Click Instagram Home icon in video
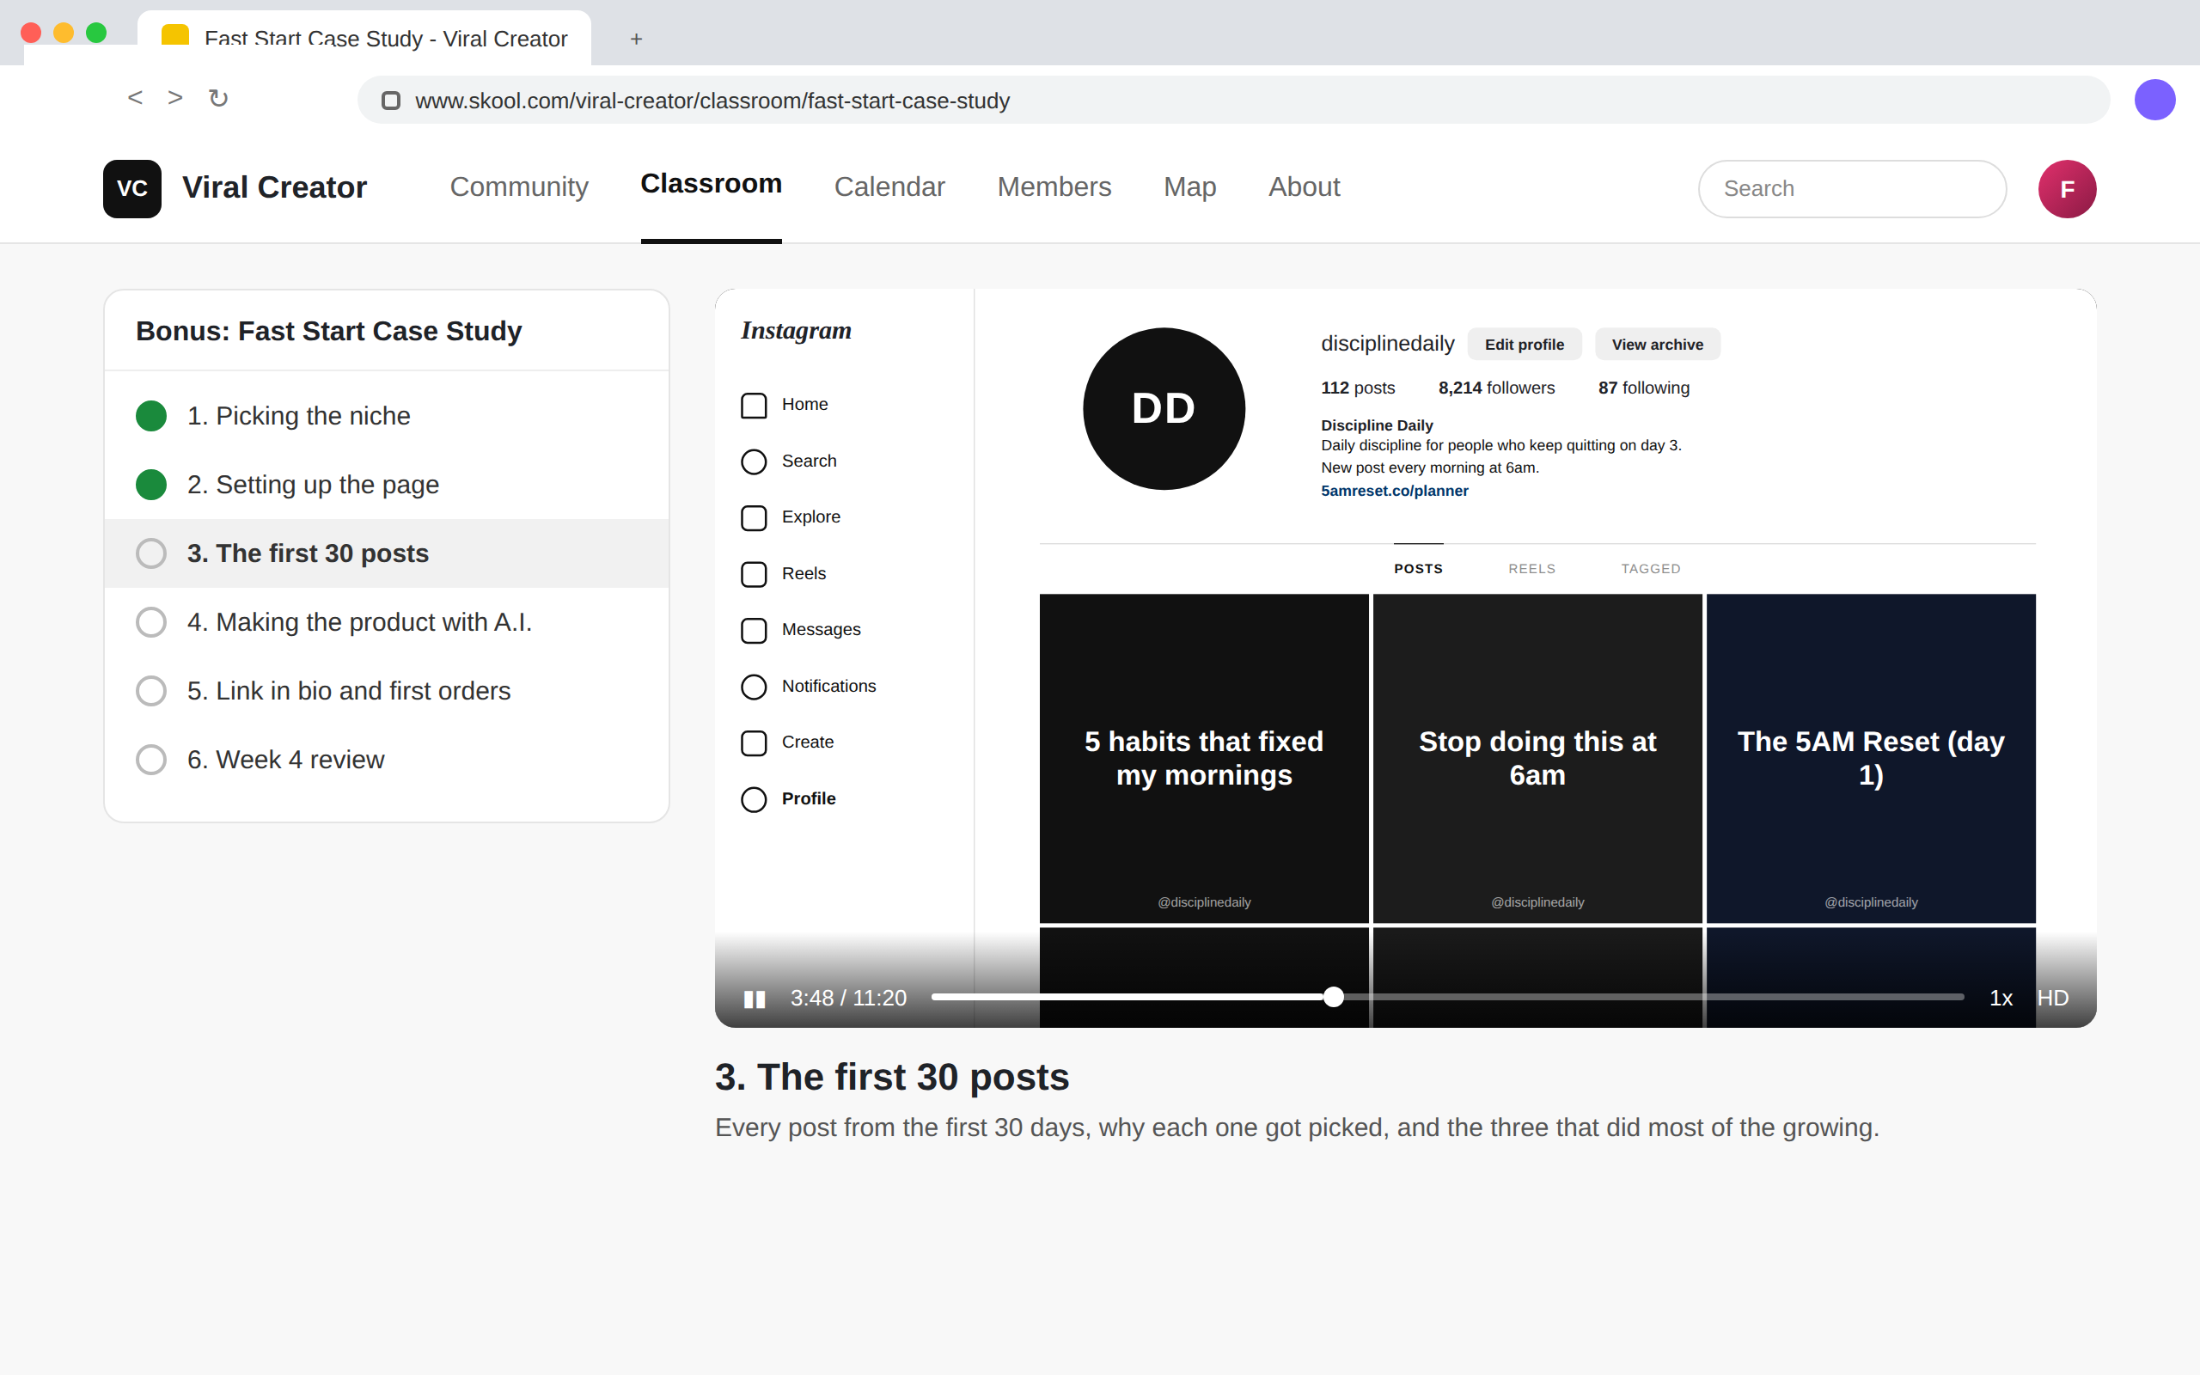Image resolution: width=2200 pixels, height=1375 pixels. coord(754,405)
